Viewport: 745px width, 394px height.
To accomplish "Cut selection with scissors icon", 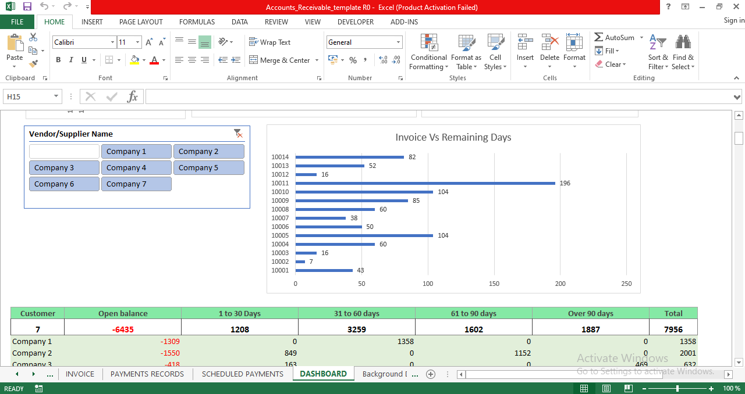I will point(33,37).
